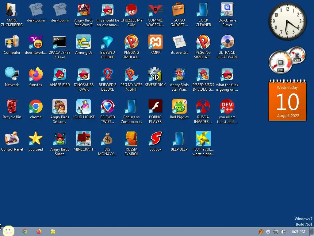Select the 'you tried' star icon
This screenshot has width=314, height=236.
36,141
